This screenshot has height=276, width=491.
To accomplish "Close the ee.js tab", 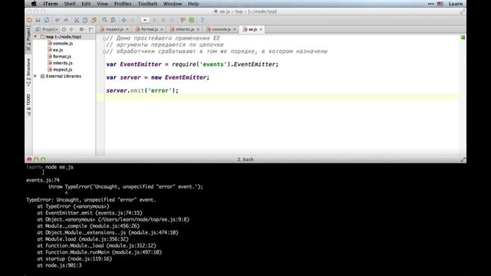I will 261,29.
